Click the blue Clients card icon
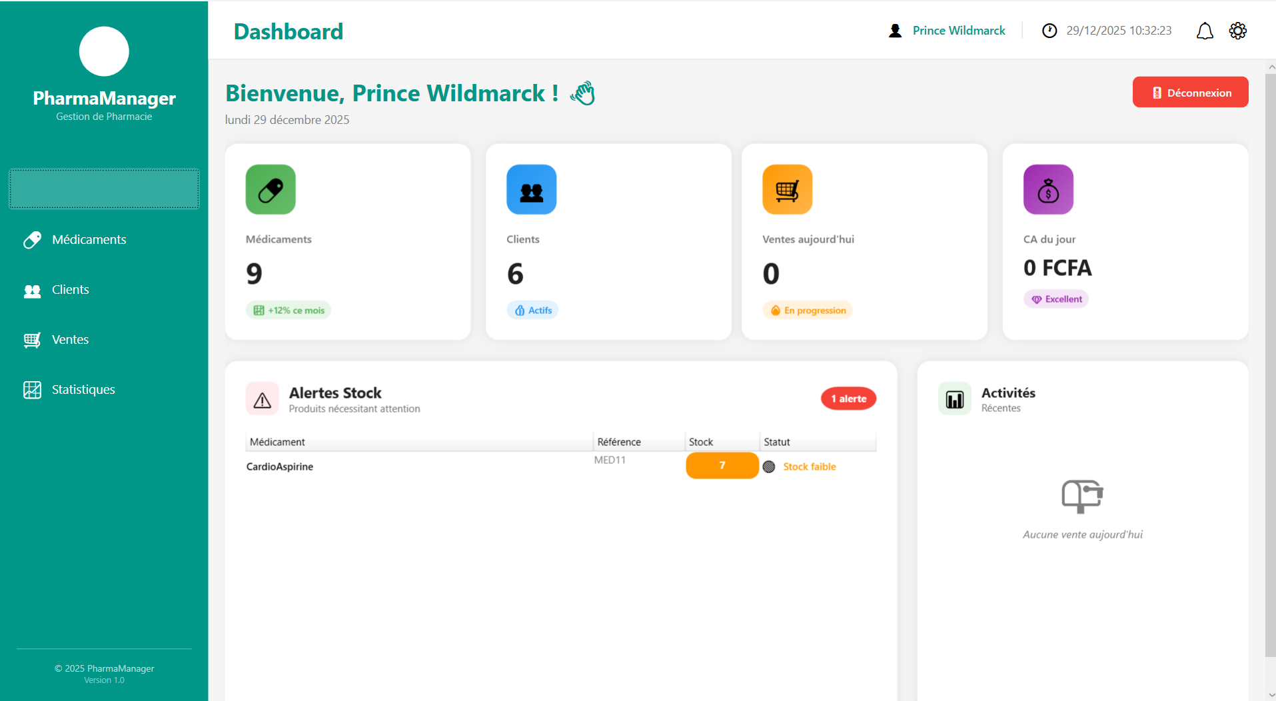Screen dimensions: 1276x701 pos(531,190)
